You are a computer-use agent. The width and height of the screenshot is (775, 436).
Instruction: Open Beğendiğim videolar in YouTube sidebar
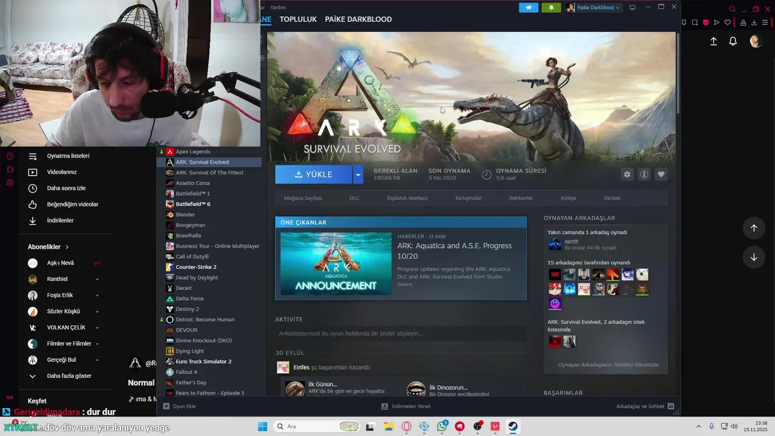73,205
